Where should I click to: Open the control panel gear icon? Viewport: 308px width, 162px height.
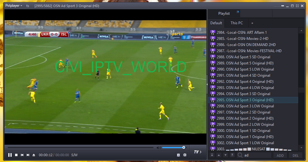[185, 155]
